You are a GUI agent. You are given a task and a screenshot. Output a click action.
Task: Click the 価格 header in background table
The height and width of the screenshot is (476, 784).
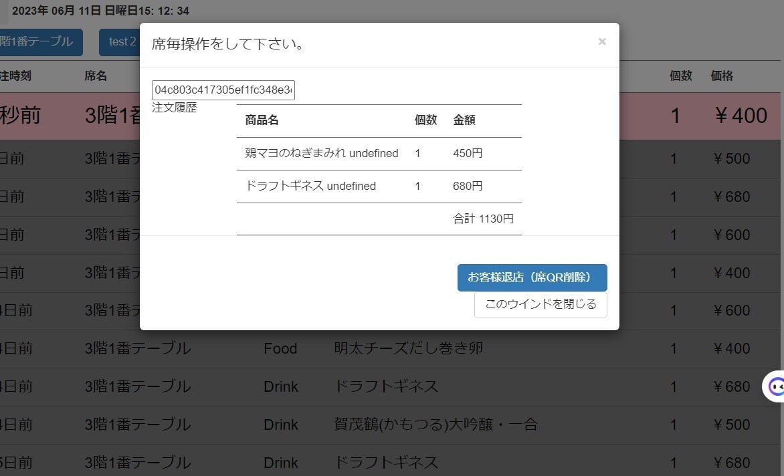coord(722,76)
